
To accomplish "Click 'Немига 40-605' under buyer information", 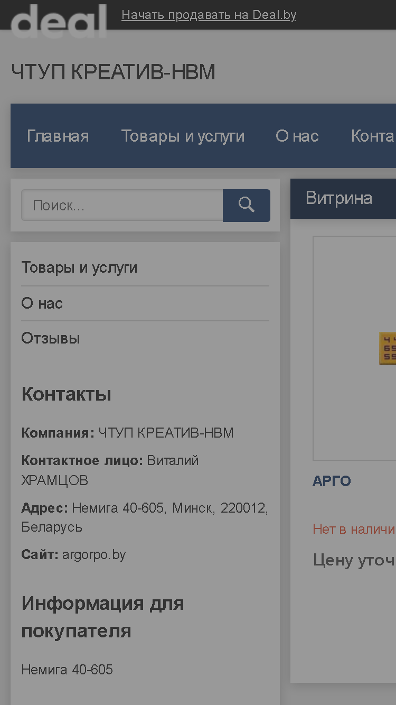I will [x=67, y=670].
